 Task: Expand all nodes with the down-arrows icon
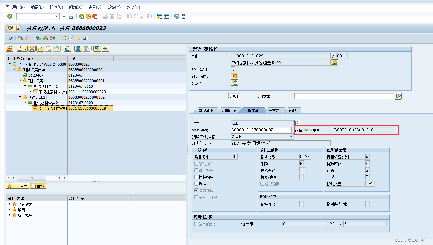(97, 48)
